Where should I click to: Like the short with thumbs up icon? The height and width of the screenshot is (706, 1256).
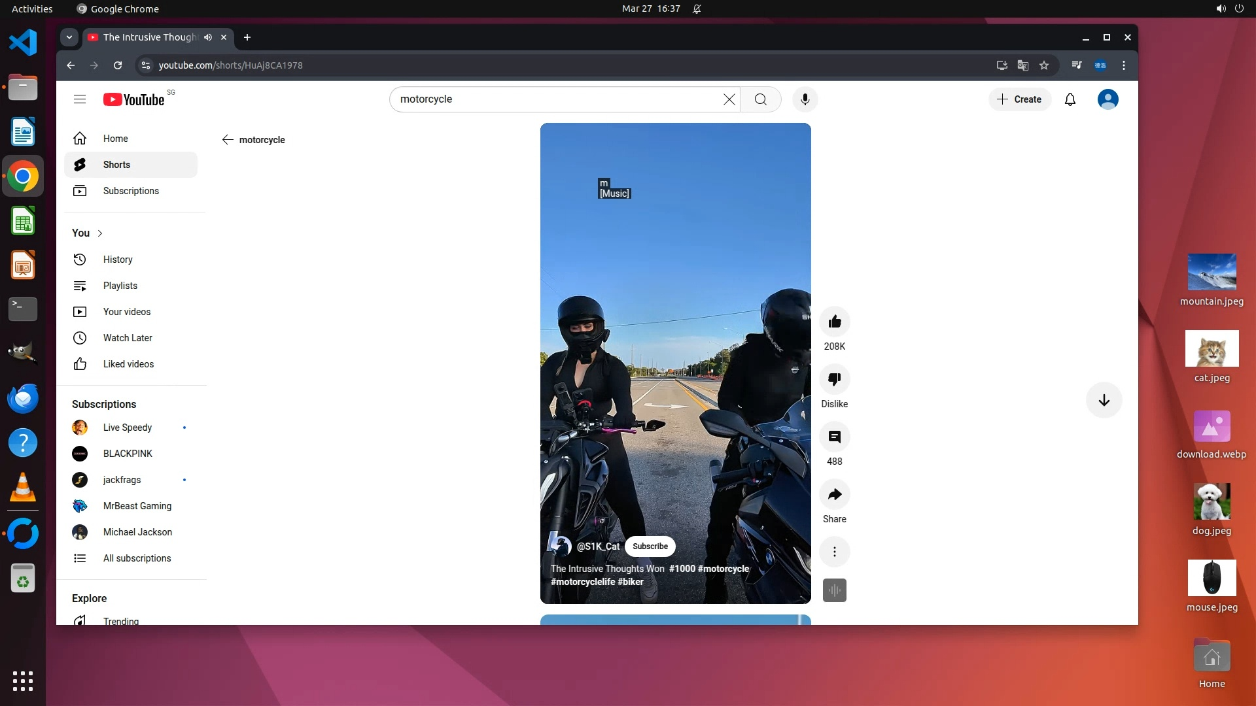pos(835,322)
